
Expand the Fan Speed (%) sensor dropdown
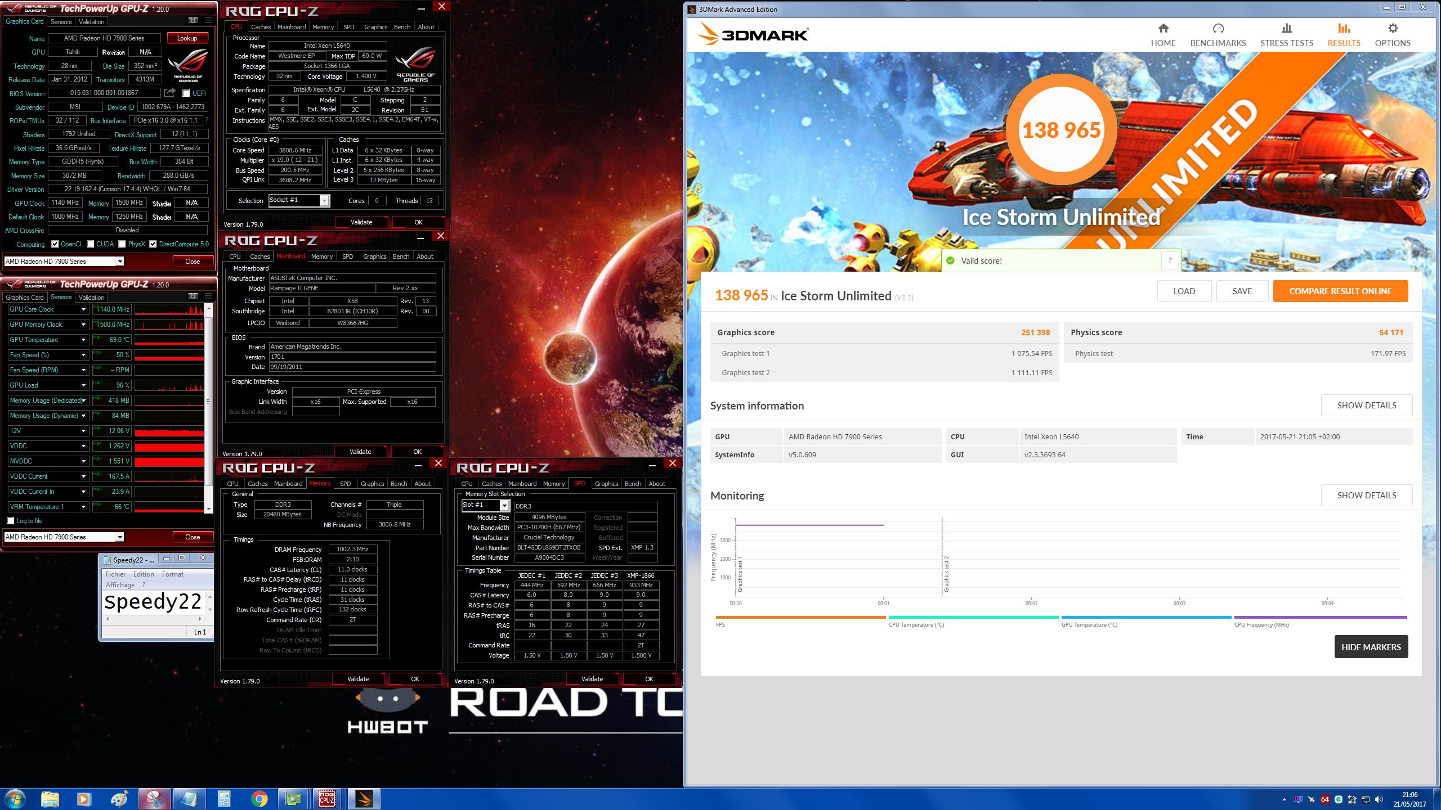[83, 355]
